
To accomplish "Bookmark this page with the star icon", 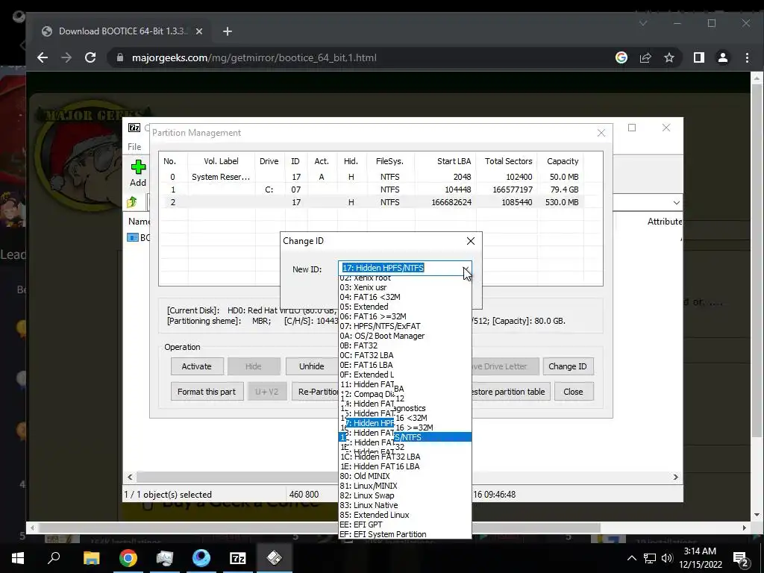I will [669, 57].
